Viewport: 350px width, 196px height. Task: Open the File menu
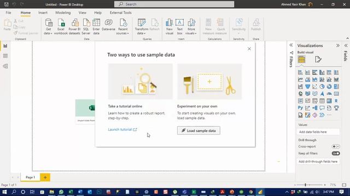(9, 13)
